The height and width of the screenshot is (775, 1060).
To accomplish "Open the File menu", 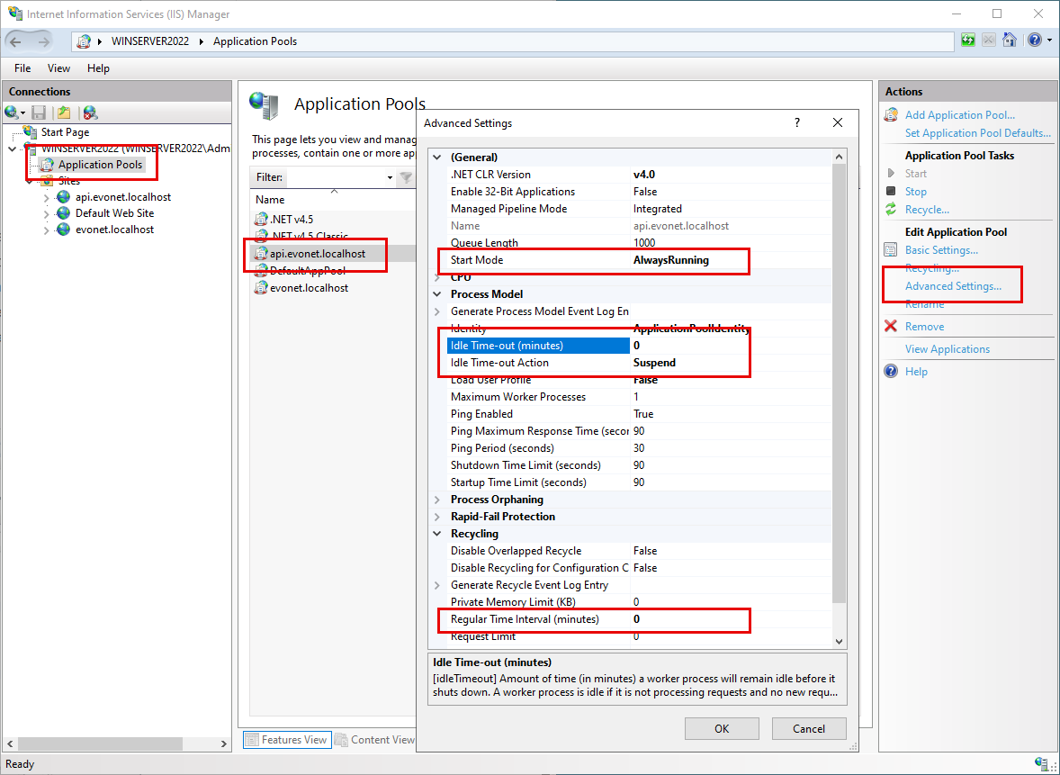I will coord(22,68).
